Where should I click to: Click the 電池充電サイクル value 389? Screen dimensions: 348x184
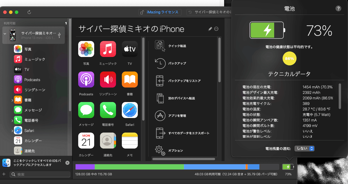(306, 104)
